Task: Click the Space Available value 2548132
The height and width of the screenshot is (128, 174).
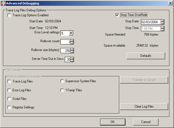Action: click(x=142, y=46)
